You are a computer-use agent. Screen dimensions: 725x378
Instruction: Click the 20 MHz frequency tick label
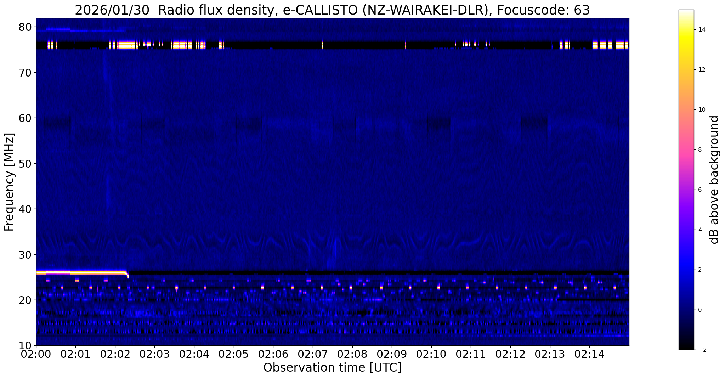(25, 300)
